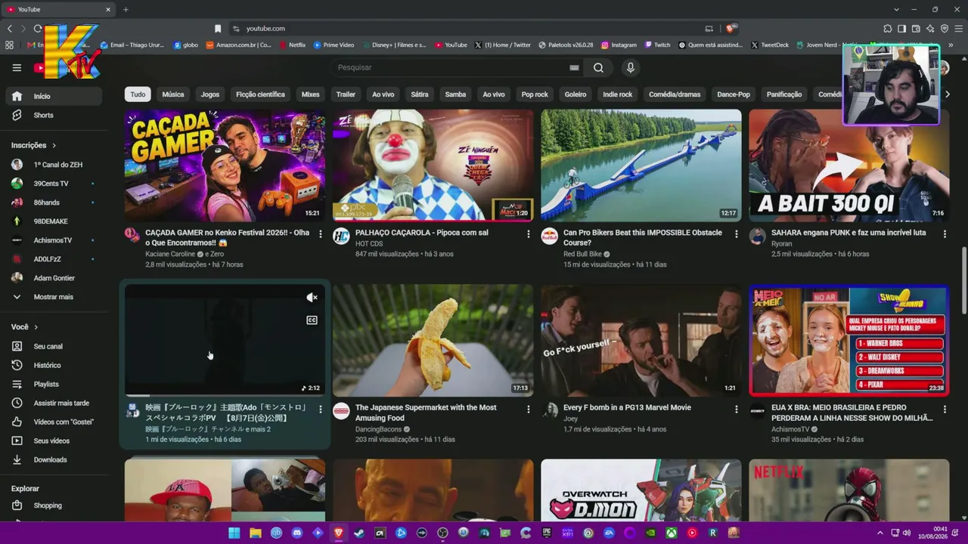Open Shopping in the Explorar section
The height and width of the screenshot is (544, 968).
[54, 505]
